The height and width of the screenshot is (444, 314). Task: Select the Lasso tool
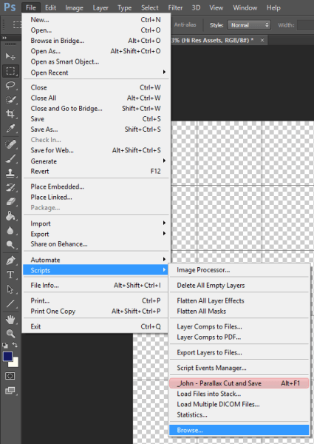tap(10, 85)
